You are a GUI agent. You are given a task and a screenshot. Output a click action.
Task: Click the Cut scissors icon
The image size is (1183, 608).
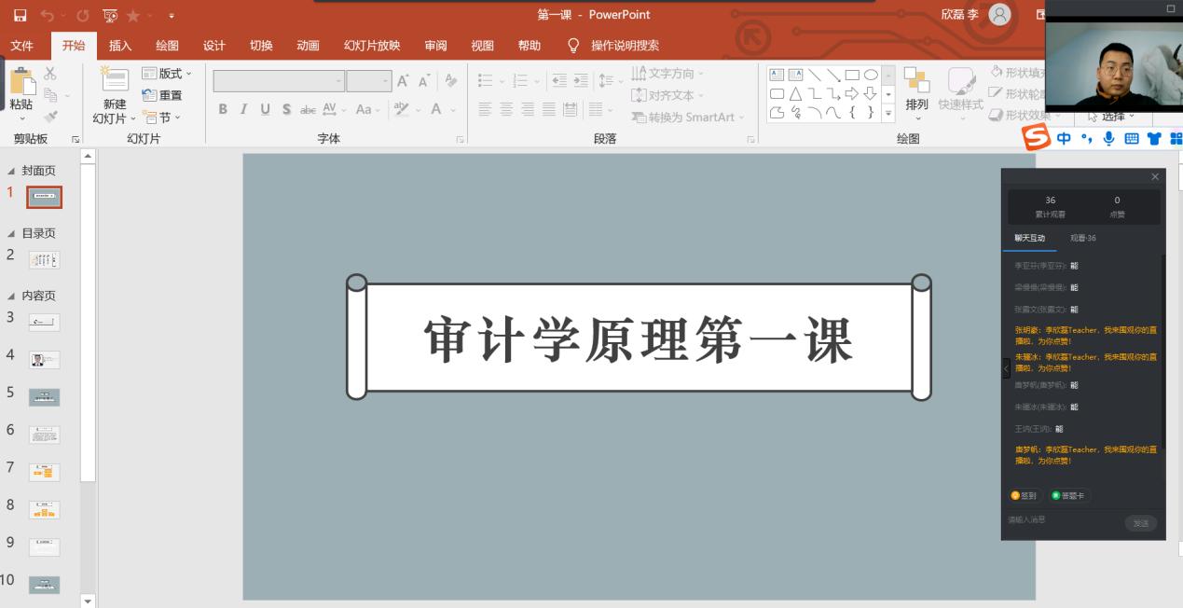tap(50, 74)
